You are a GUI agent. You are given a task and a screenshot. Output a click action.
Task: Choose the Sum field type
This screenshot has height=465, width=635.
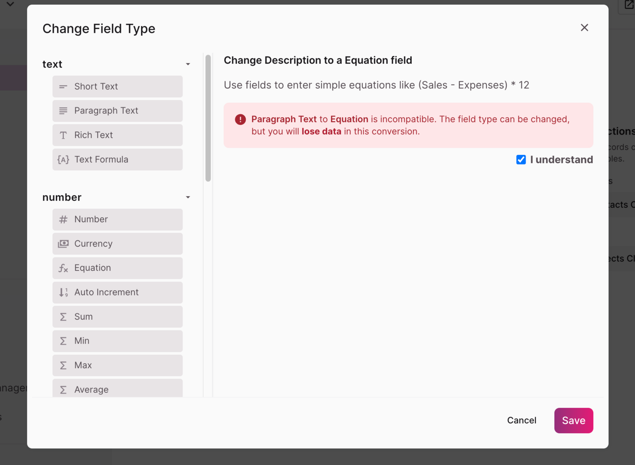click(x=117, y=317)
